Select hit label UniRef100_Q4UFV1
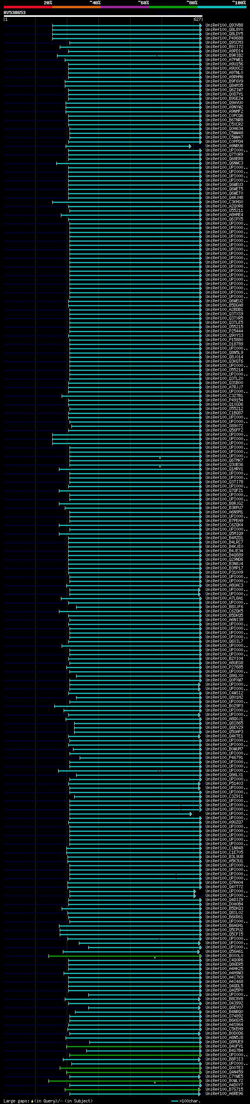The image size is (250, 1104). (x=224, y=1046)
